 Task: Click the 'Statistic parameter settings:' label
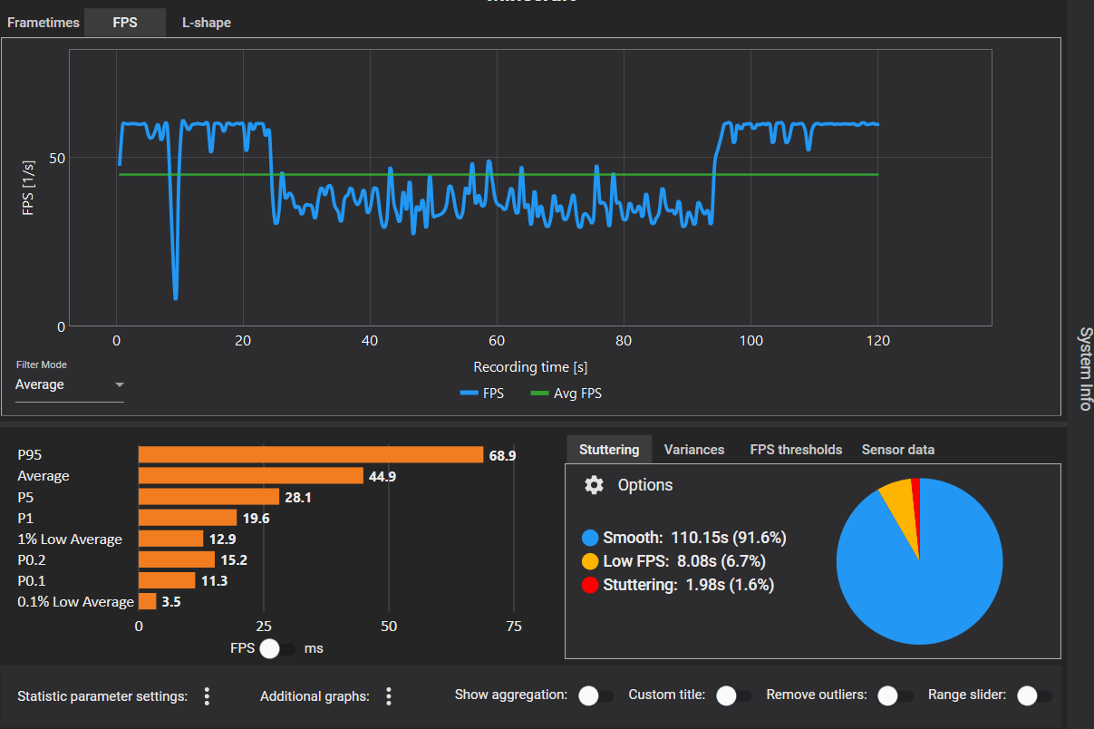click(x=102, y=696)
